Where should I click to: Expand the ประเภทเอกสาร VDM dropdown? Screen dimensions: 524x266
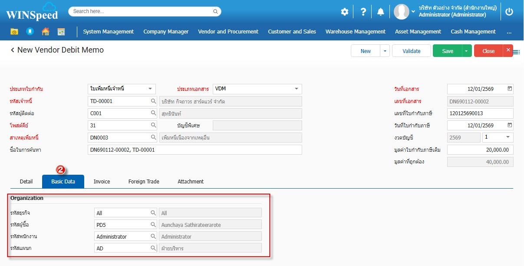pyautogui.click(x=297, y=89)
